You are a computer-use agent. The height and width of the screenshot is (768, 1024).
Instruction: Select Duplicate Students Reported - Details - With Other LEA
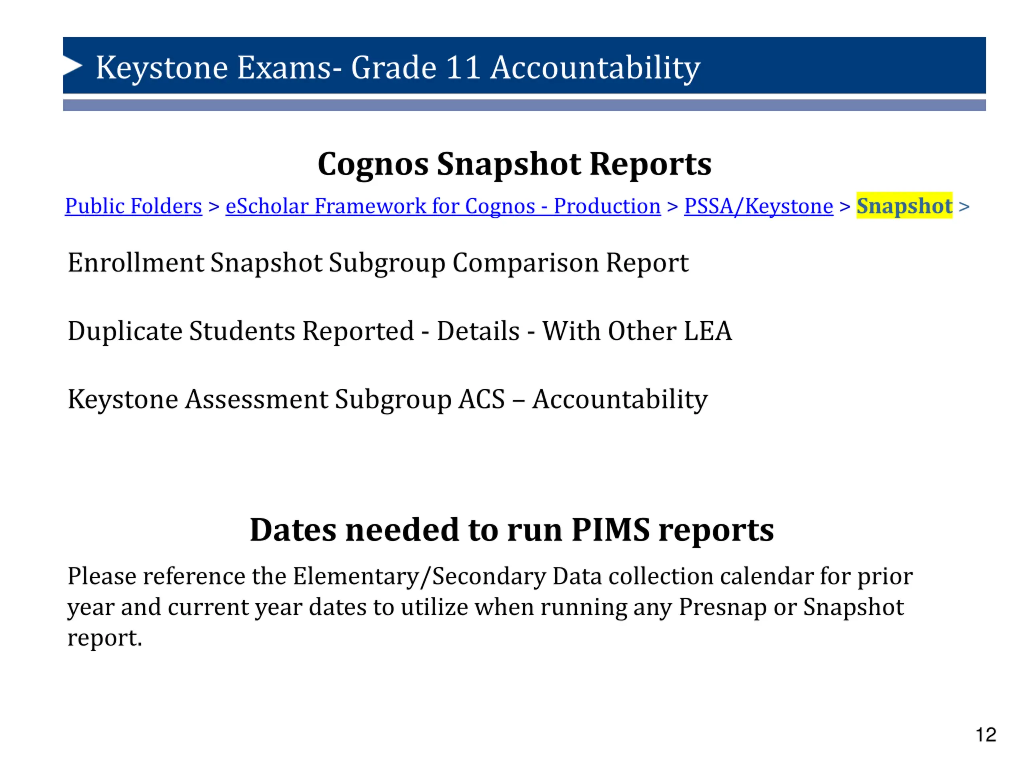[400, 332]
